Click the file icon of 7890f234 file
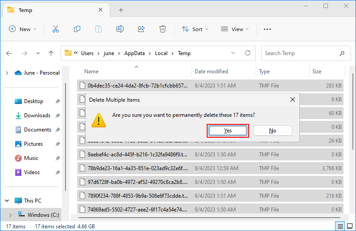 82,195
